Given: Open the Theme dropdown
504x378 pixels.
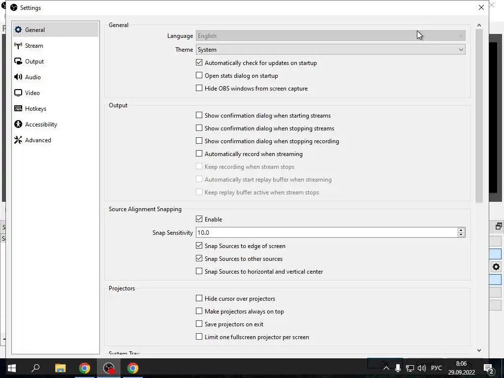Looking at the screenshot, I should click(x=330, y=50).
